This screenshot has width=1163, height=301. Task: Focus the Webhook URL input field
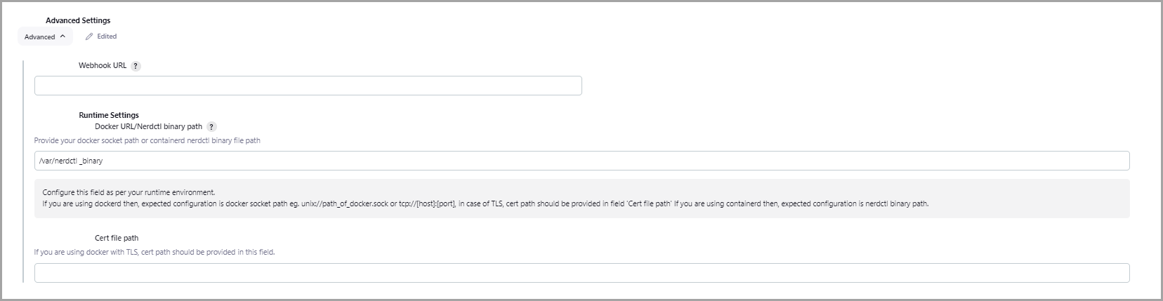(x=308, y=86)
